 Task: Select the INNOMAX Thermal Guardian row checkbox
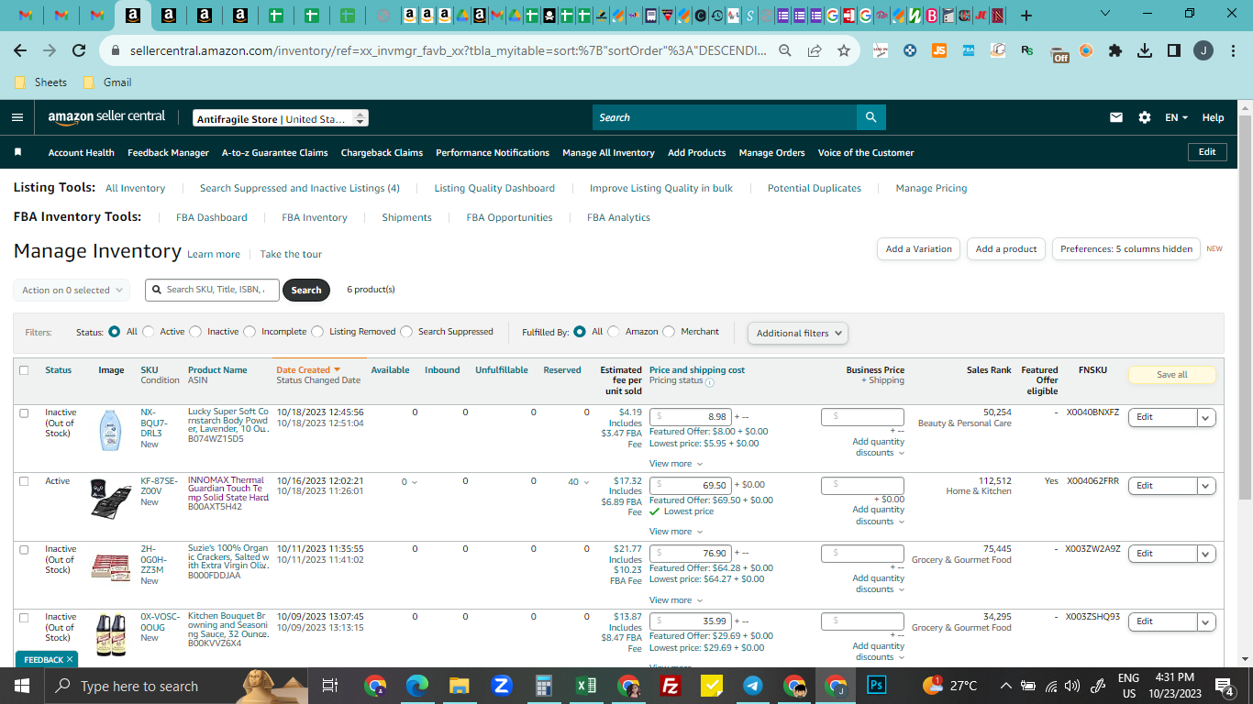click(24, 481)
